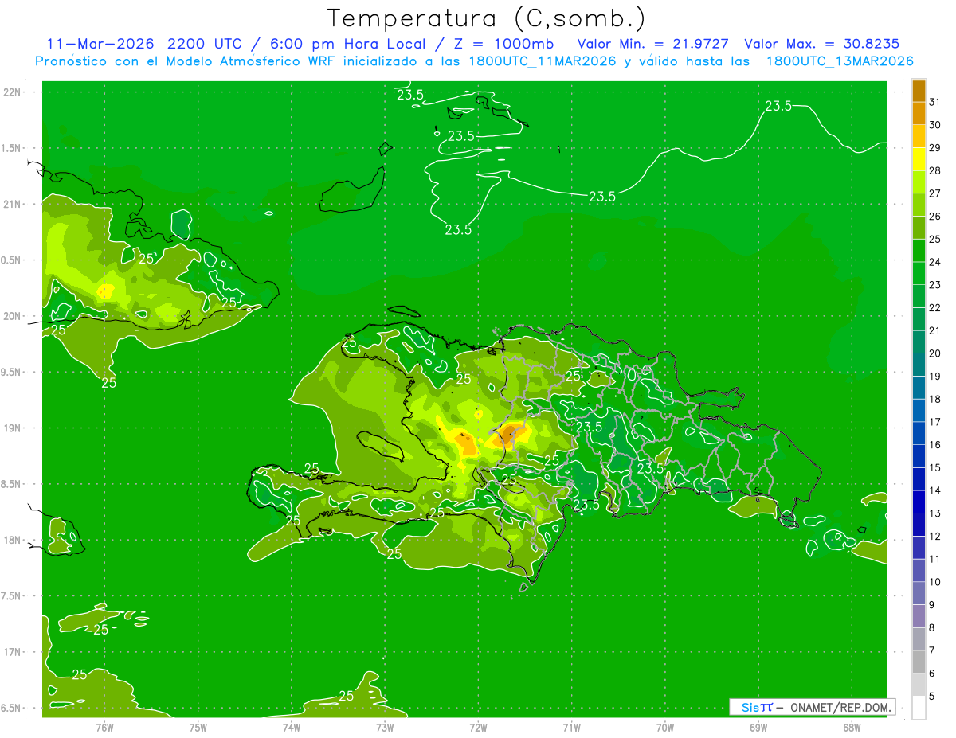Screen dimensions: 956x738
Task: Pick the purple swatch between colorbar 8 and 9
Action: [919, 616]
